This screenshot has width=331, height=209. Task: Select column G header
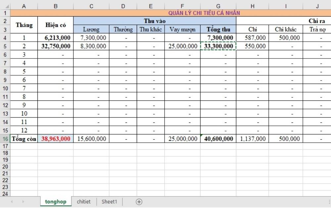pos(218,6)
